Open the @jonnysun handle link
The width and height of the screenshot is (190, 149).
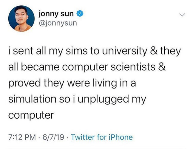(x=58, y=23)
